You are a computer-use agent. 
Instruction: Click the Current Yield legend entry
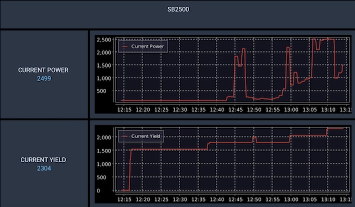pyautogui.click(x=141, y=137)
